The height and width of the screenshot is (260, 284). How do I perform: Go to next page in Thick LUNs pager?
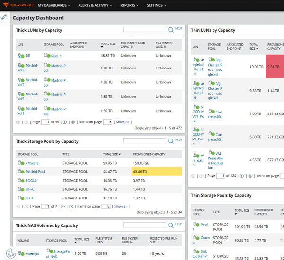click(x=65, y=122)
